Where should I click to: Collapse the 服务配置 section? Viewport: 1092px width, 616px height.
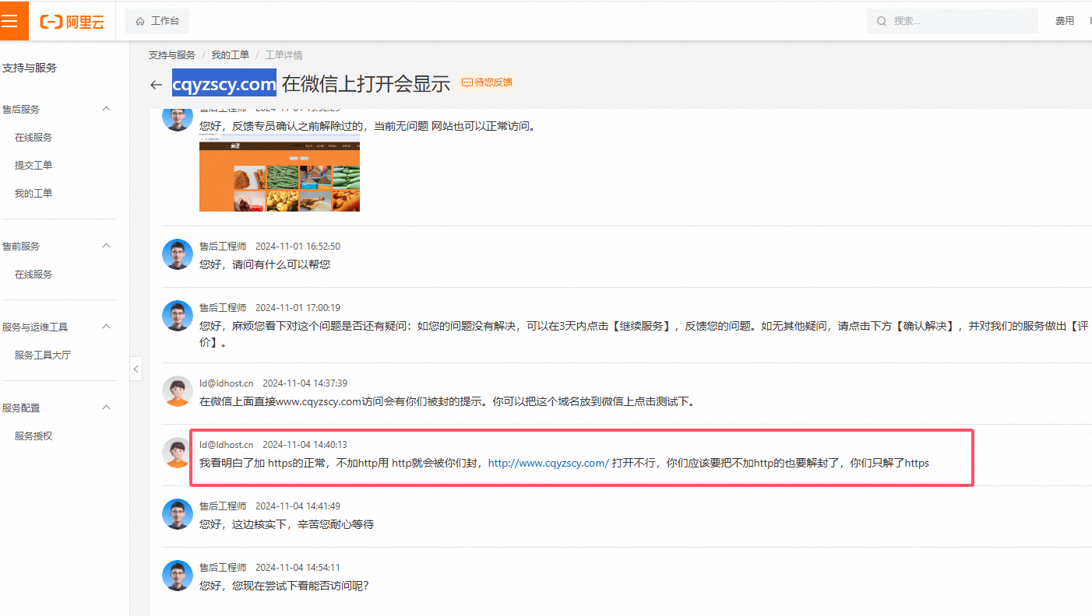pos(107,408)
